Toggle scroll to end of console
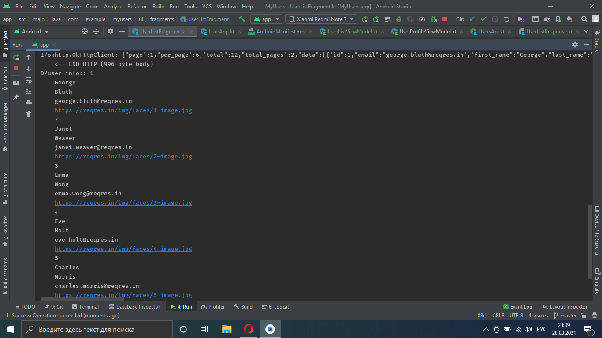Screen dimensions: 602x338 [x=29, y=92]
